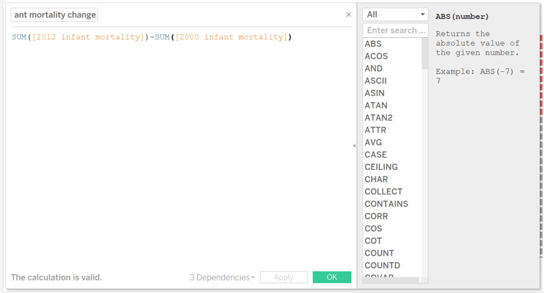Click the Apply button
The width and height of the screenshot is (544, 293).
click(284, 277)
